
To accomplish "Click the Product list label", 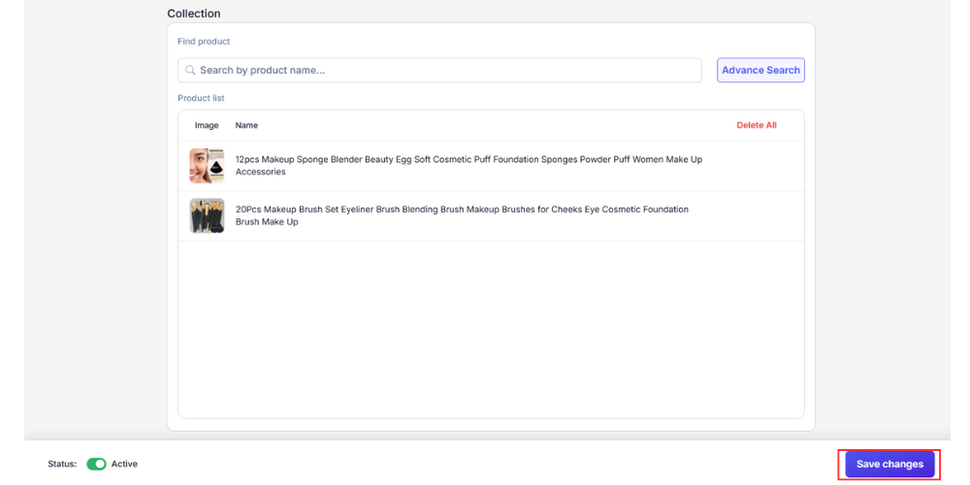I will 201,98.
